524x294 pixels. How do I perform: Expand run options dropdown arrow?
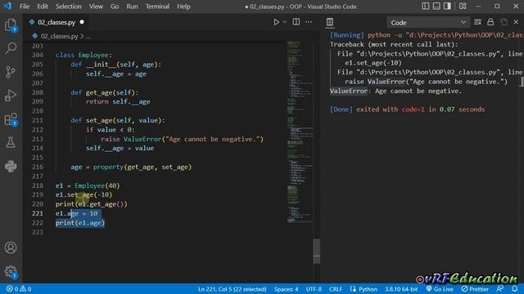click(x=285, y=22)
